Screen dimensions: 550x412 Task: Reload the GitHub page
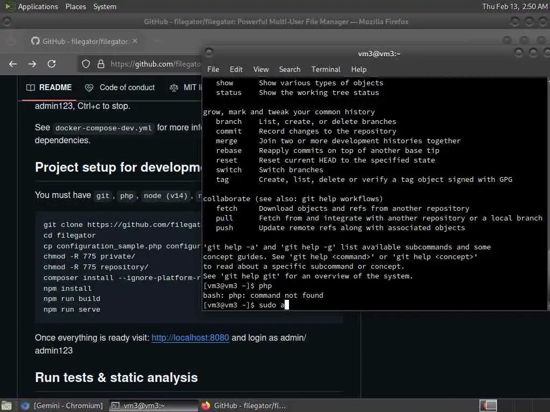(52, 64)
